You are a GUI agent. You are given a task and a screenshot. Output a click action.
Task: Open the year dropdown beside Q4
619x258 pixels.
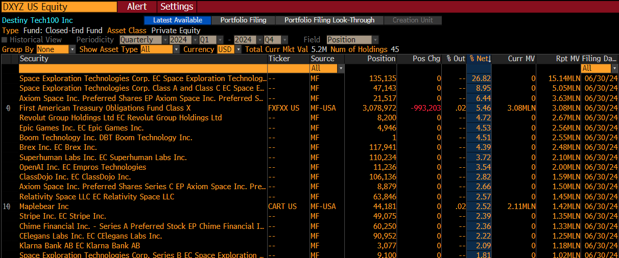248,40
